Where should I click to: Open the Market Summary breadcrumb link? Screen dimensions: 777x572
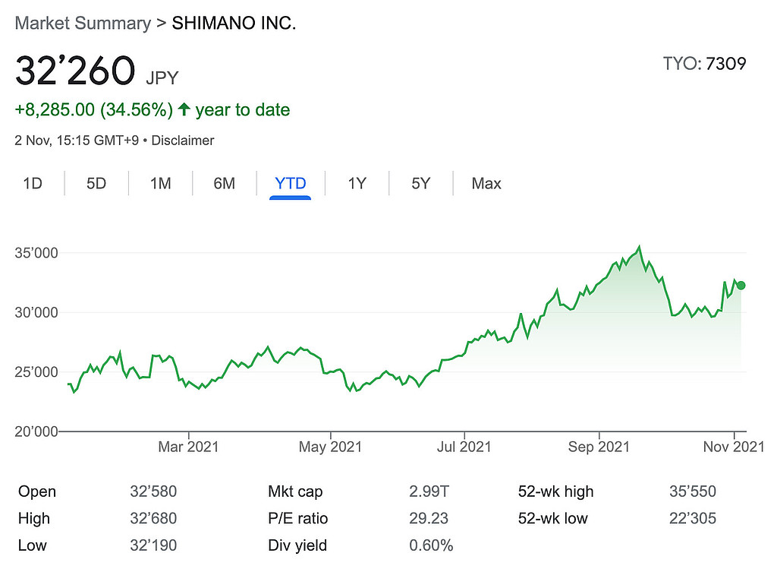click(83, 23)
